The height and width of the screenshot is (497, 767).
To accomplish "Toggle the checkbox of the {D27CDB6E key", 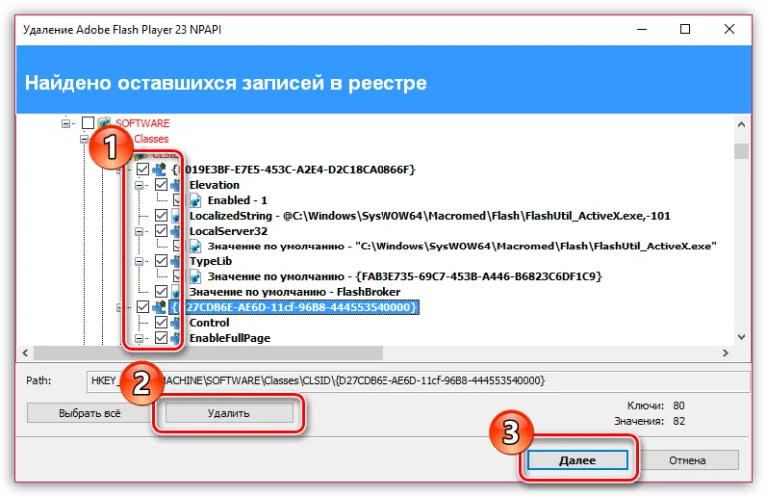I will (143, 307).
